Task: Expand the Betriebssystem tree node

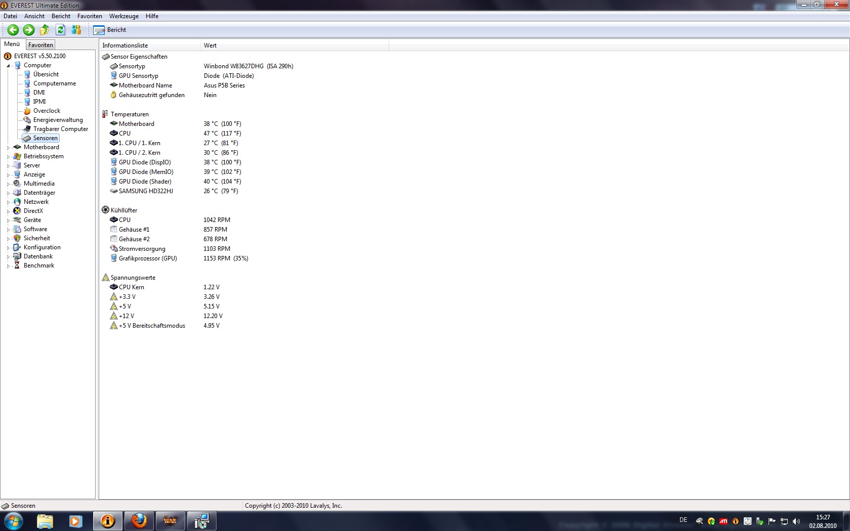Action: coord(8,157)
